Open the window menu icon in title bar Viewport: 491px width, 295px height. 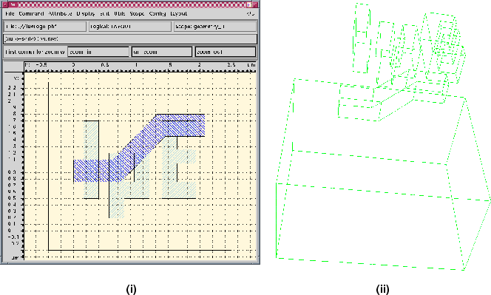(x=5, y=4)
